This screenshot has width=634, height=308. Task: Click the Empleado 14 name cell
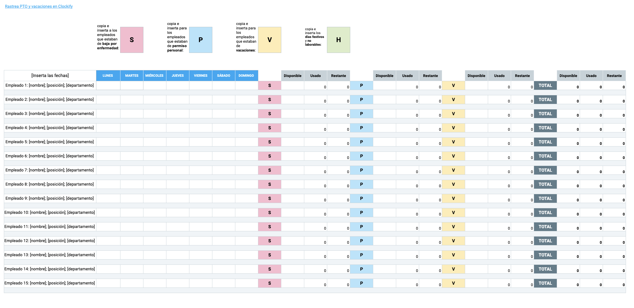pos(50,269)
